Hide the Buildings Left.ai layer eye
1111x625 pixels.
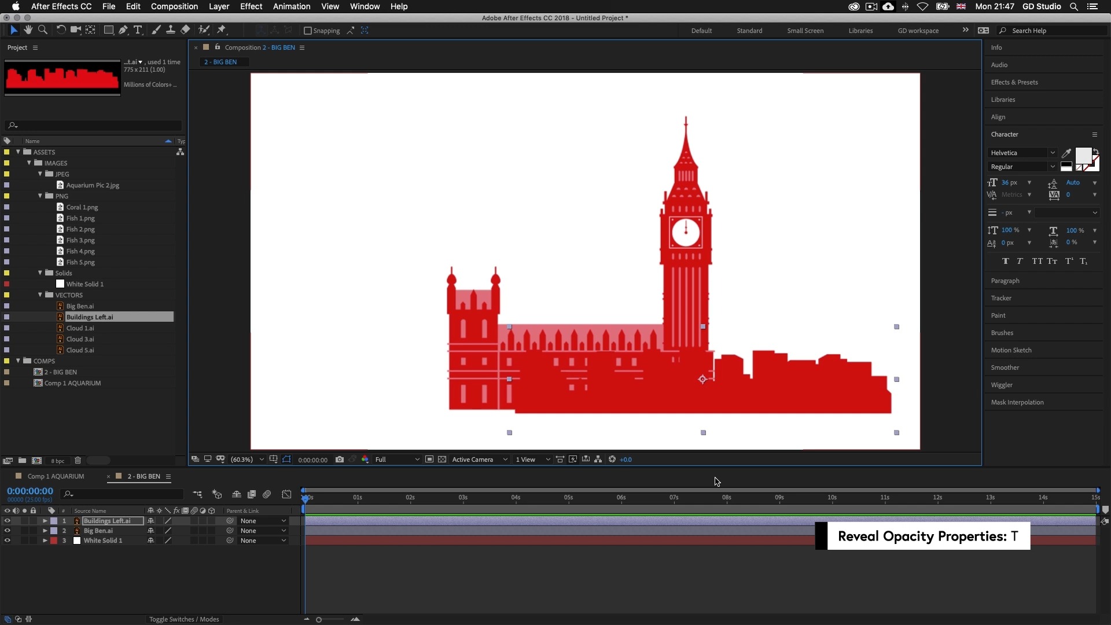7,521
